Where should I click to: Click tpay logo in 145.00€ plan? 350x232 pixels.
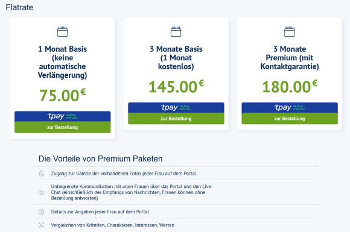coord(176,108)
